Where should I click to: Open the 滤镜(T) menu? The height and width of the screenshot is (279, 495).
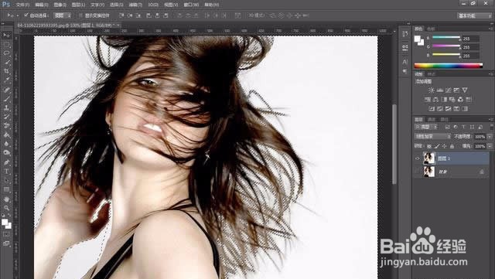(x=135, y=5)
